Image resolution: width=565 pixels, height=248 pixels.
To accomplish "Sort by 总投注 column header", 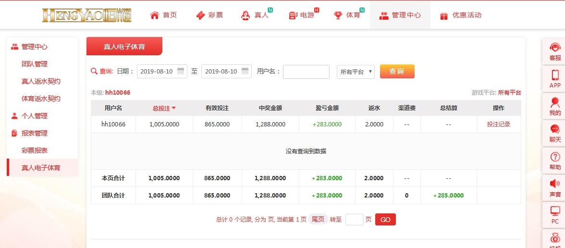I will [x=164, y=108].
